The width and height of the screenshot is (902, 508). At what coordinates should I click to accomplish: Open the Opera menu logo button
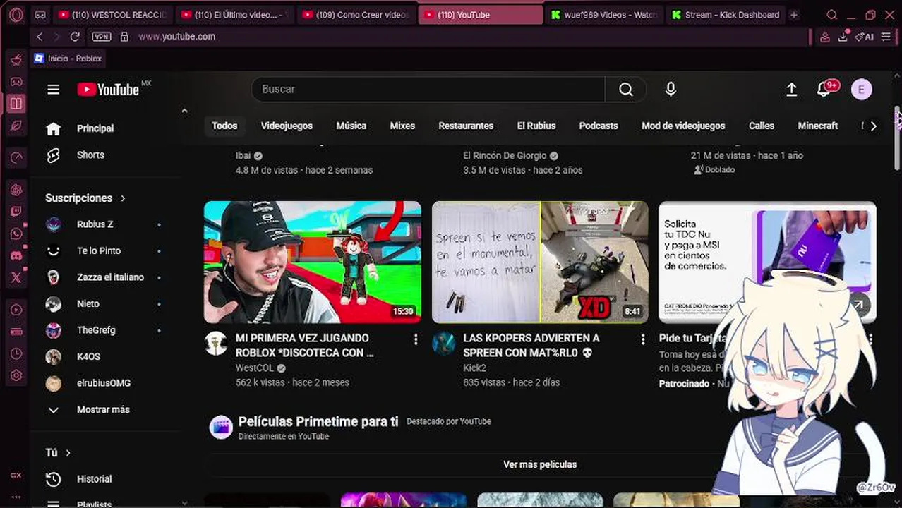16,14
